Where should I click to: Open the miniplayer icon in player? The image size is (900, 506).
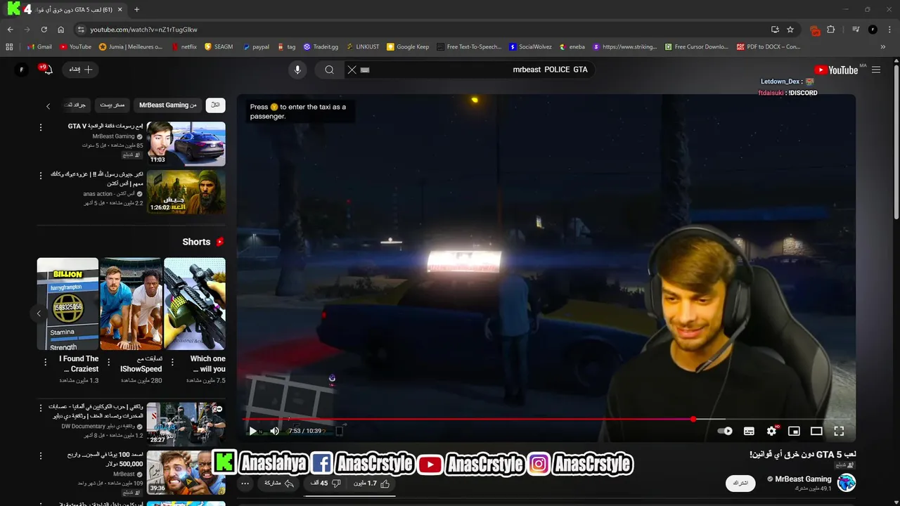(x=794, y=431)
